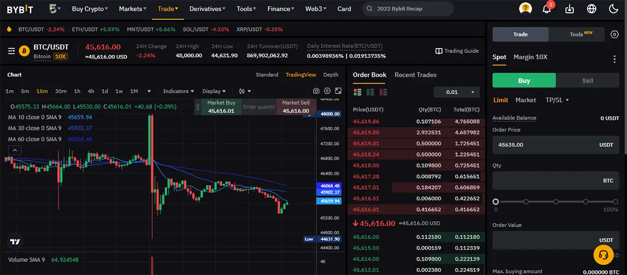Set chart interval to 1d
Image resolution: width=627 pixels, height=275 pixels.
pos(105,91)
